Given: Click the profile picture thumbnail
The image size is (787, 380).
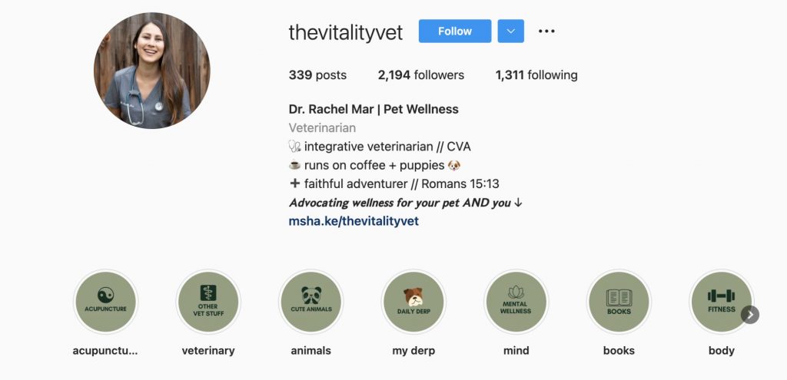Looking at the screenshot, I should click(x=152, y=71).
